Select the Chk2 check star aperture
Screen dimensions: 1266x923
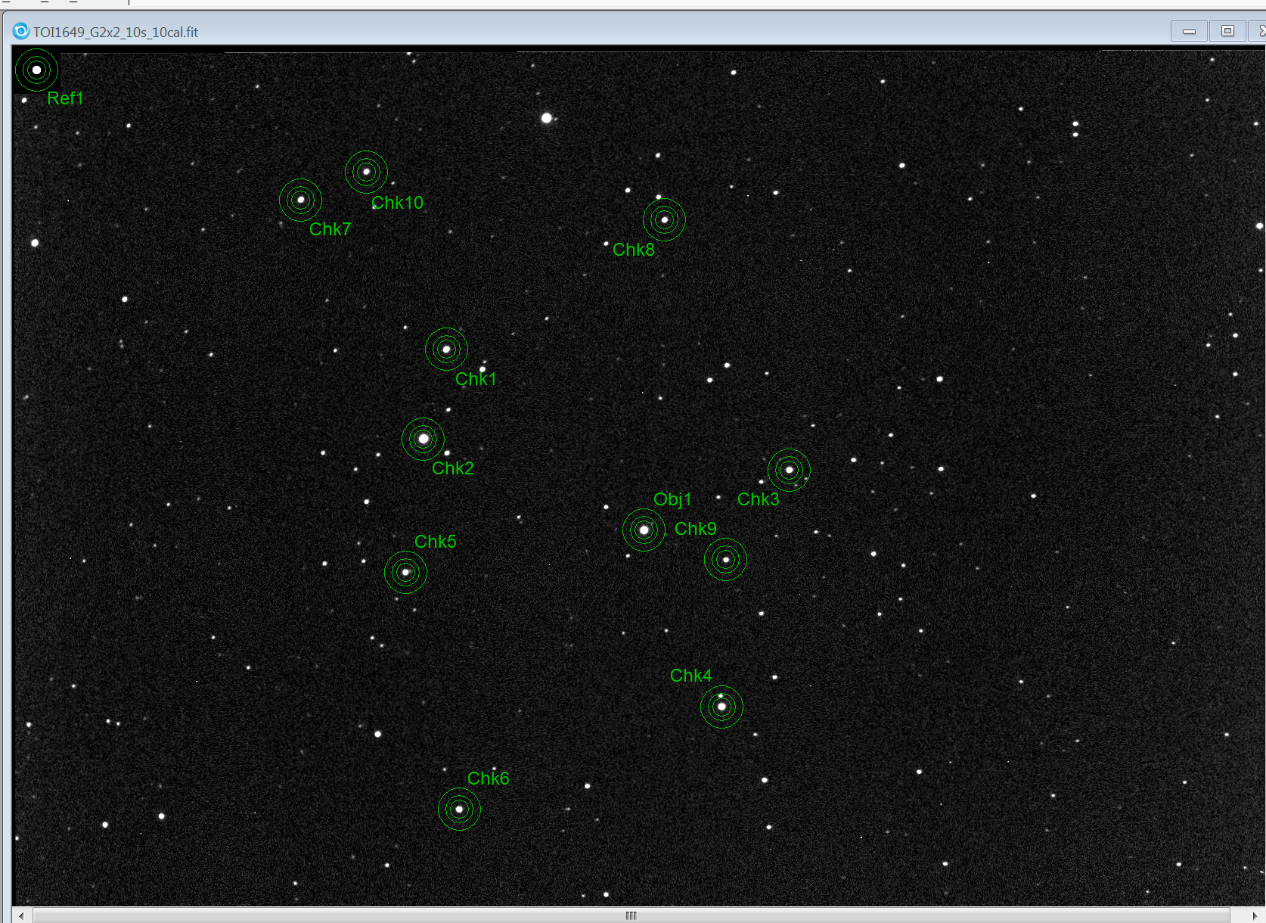[423, 439]
